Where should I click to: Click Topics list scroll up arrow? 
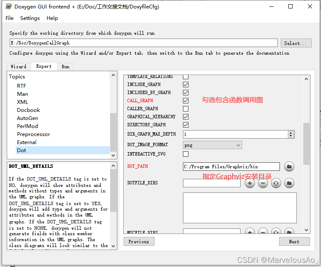pos(113,75)
